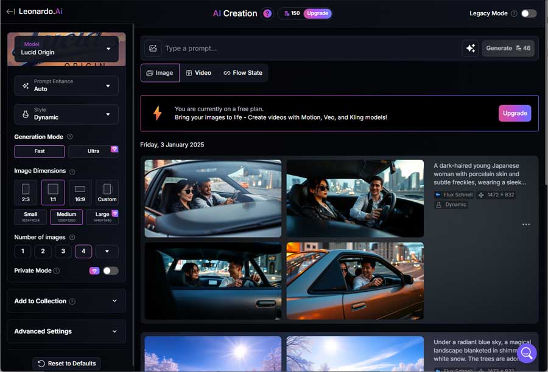Click the Generate button
This screenshot has width=548, height=372.
point(508,49)
